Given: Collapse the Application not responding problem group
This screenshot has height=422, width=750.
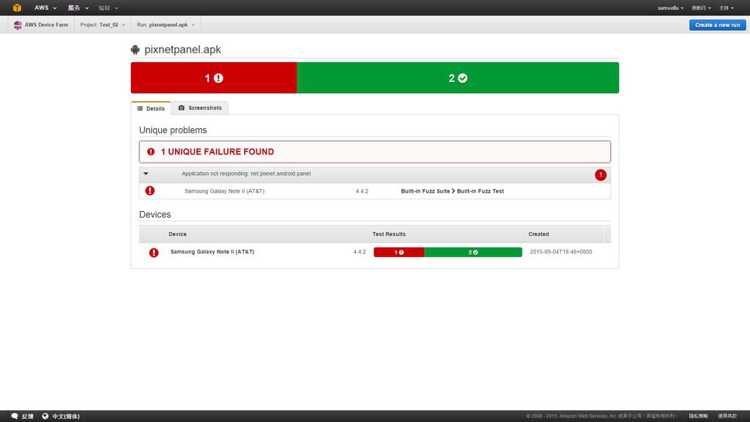Looking at the screenshot, I should point(146,174).
